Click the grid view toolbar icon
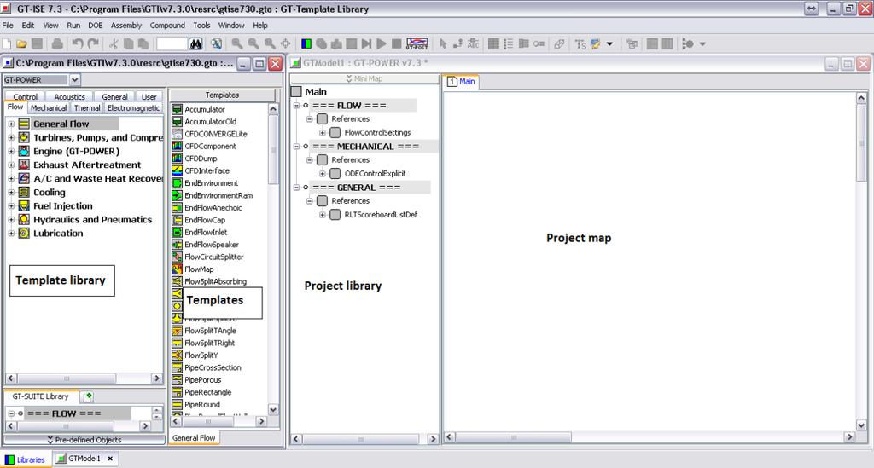 (493, 43)
